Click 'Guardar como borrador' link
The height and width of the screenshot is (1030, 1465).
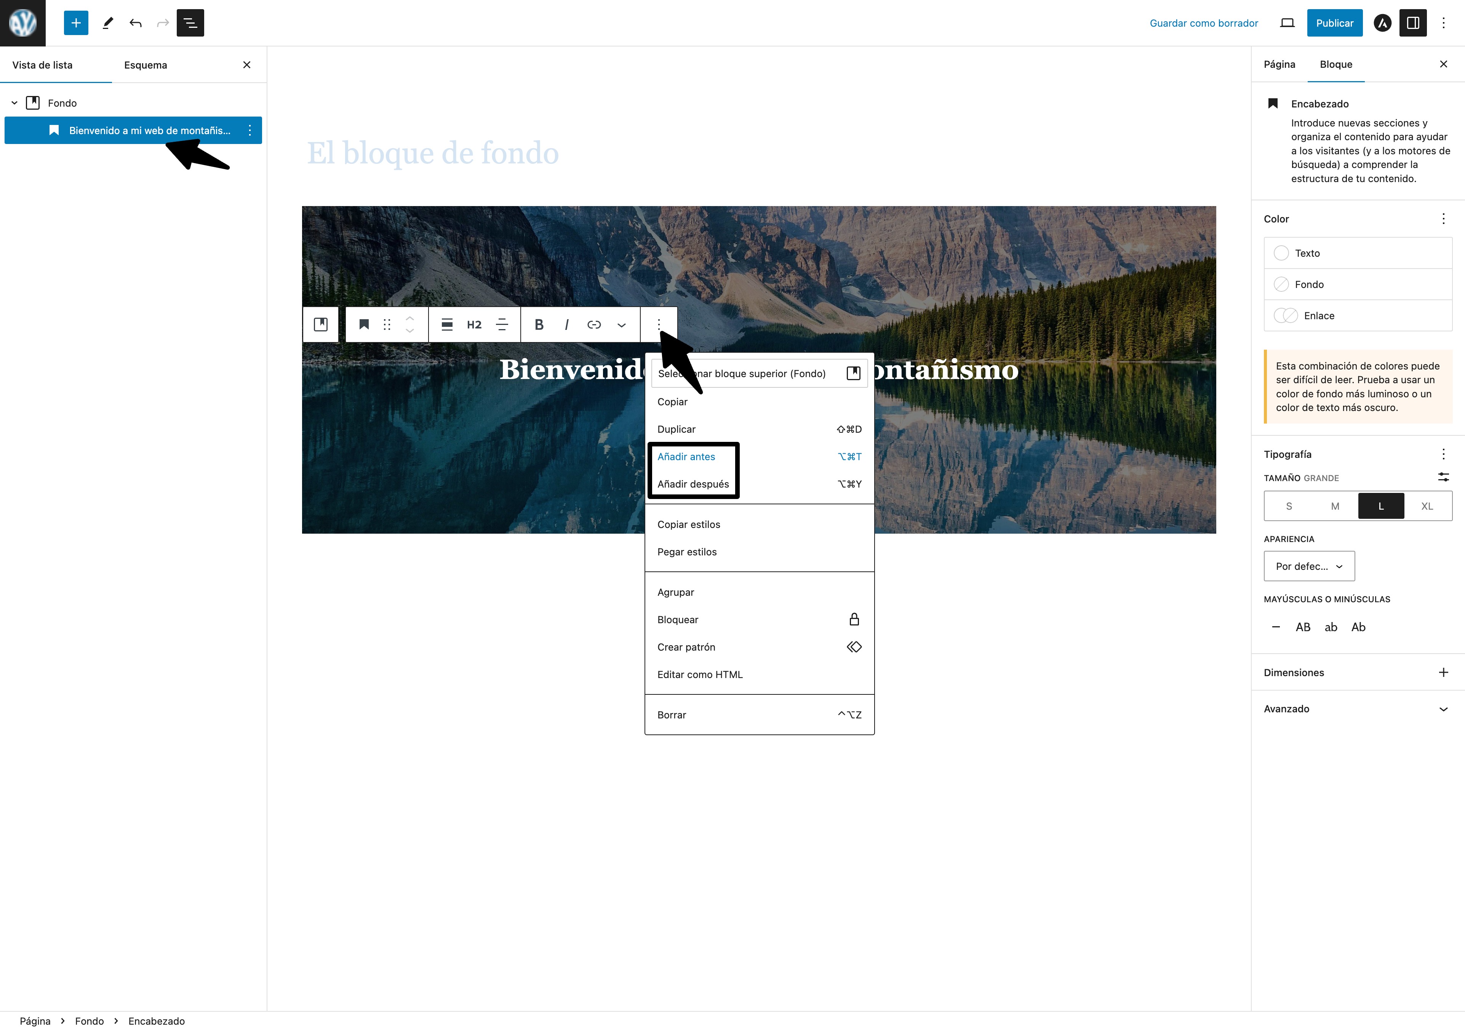point(1203,23)
